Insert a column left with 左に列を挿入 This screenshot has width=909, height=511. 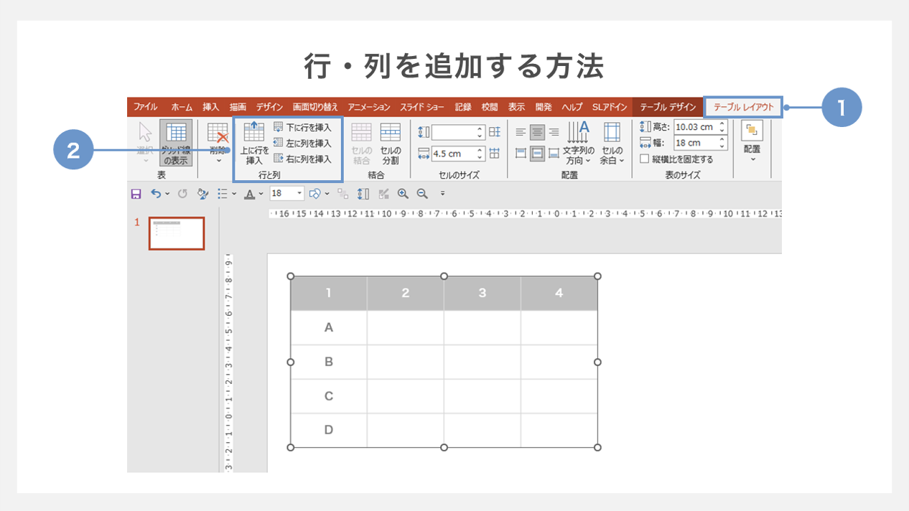click(302, 143)
